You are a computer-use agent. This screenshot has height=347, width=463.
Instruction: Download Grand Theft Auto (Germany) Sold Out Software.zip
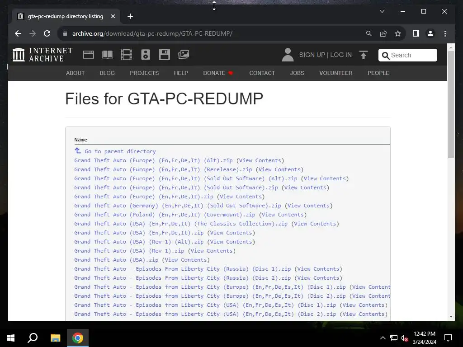[178, 206]
